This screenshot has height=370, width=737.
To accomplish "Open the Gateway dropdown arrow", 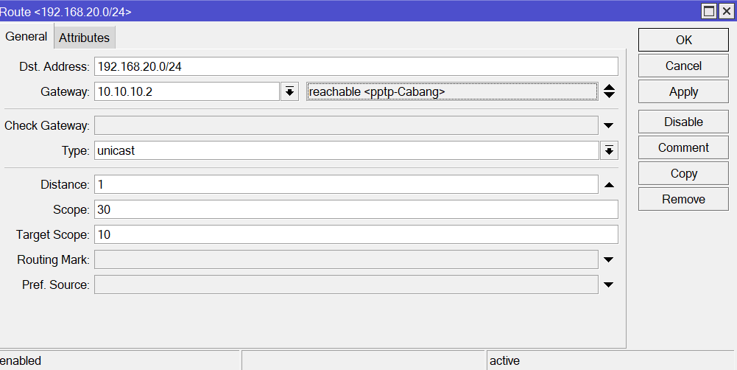I will 289,91.
